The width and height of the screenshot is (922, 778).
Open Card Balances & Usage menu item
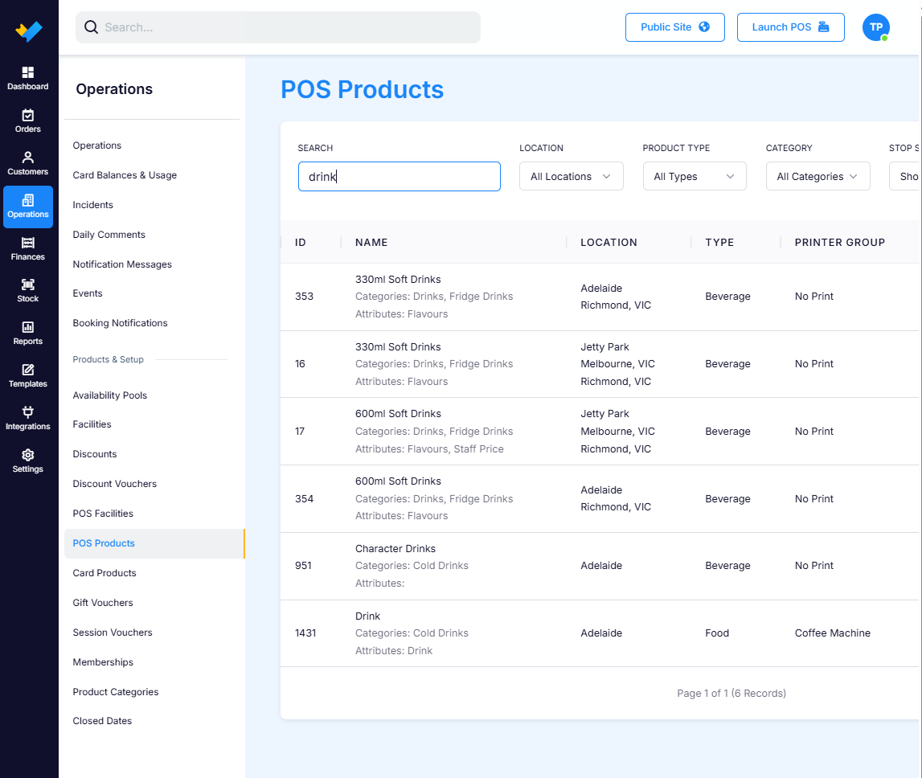pyautogui.click(x=125, y=175)
